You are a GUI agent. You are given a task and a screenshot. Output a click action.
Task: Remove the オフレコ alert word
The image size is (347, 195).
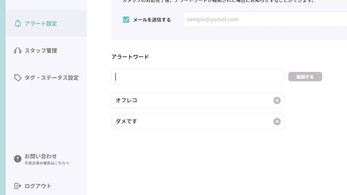tap(277, 100)
